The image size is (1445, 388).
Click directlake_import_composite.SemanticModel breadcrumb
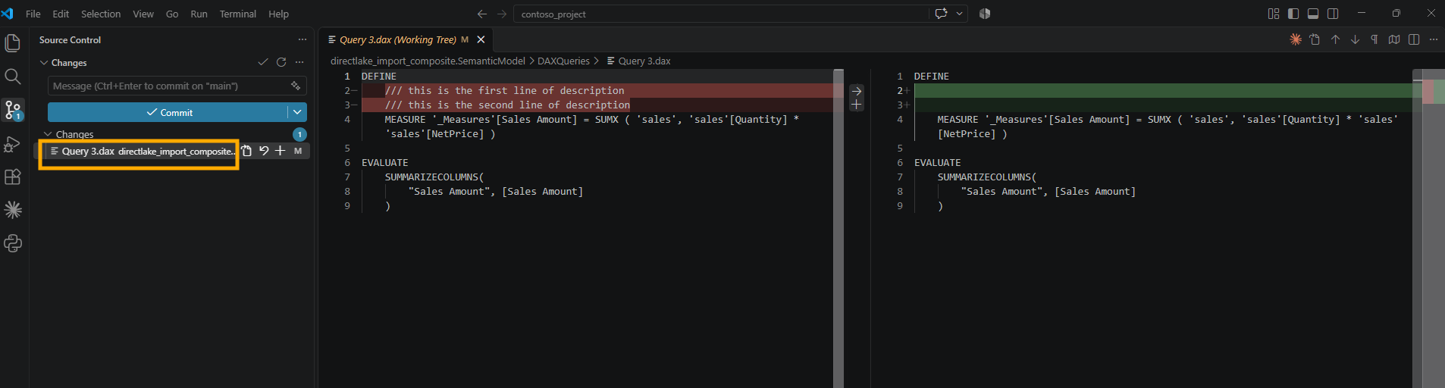point(428,61)
